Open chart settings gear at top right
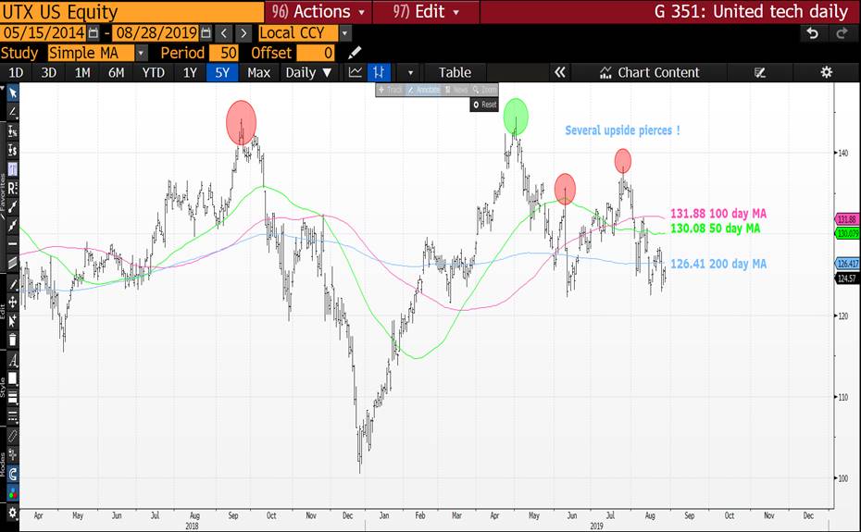This screenshot has height=532, width=861. point(826,72)
